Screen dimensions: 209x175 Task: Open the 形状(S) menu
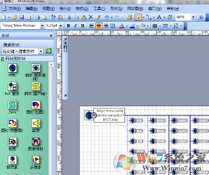[116, 8]
